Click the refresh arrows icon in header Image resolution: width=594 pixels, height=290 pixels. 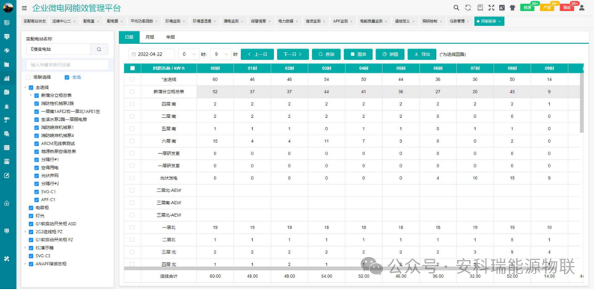468,7
